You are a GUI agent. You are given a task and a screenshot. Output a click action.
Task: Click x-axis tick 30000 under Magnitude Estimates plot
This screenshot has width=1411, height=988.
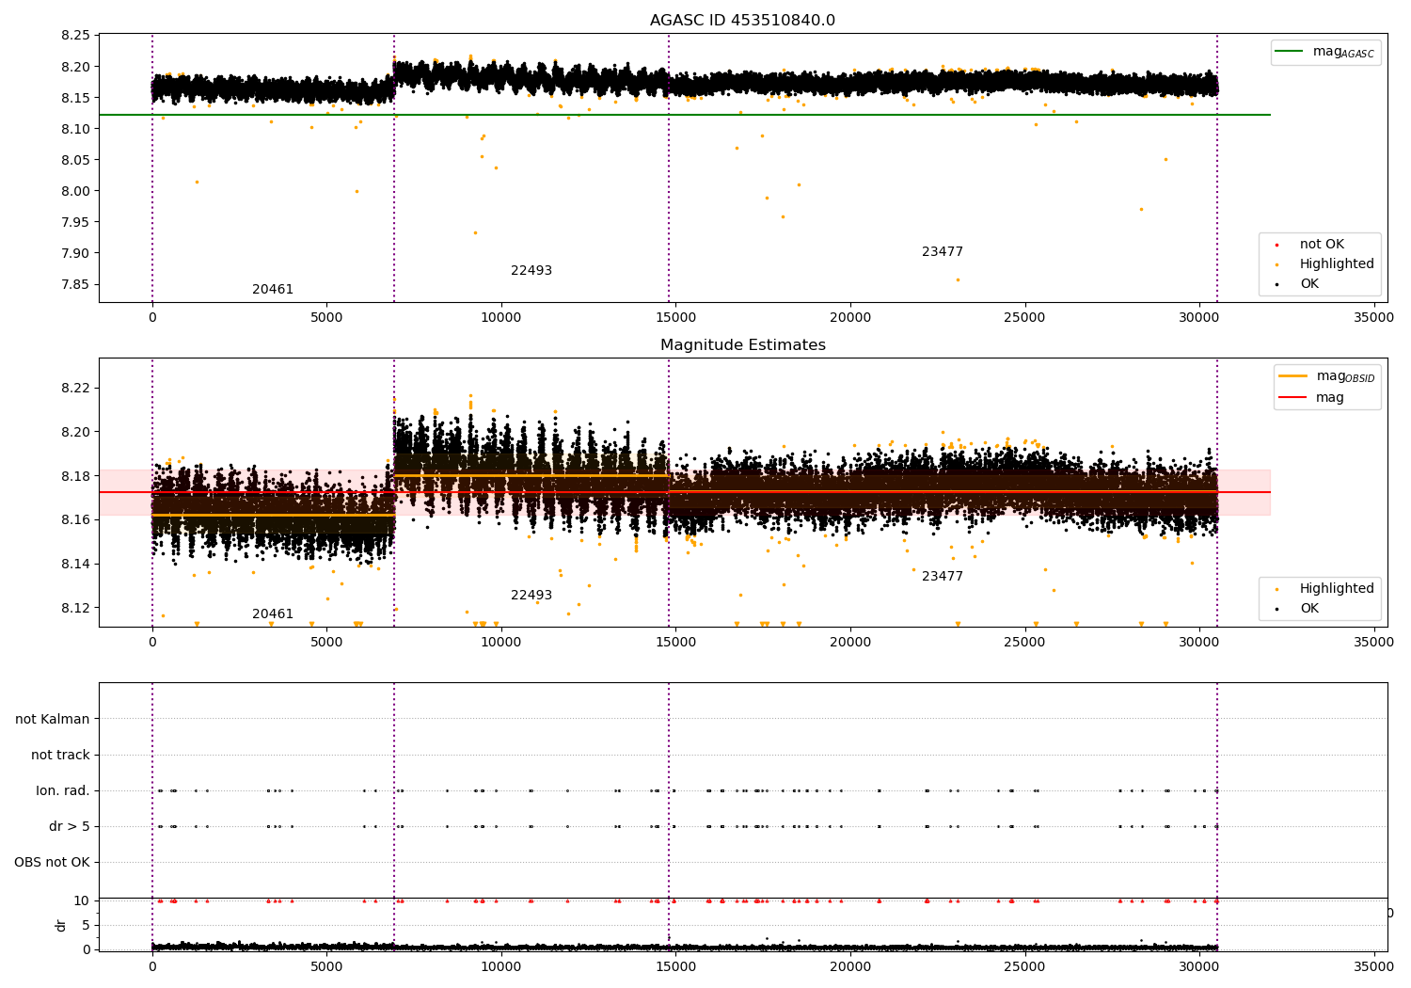pyautogui.click(x=1199, y=643)
